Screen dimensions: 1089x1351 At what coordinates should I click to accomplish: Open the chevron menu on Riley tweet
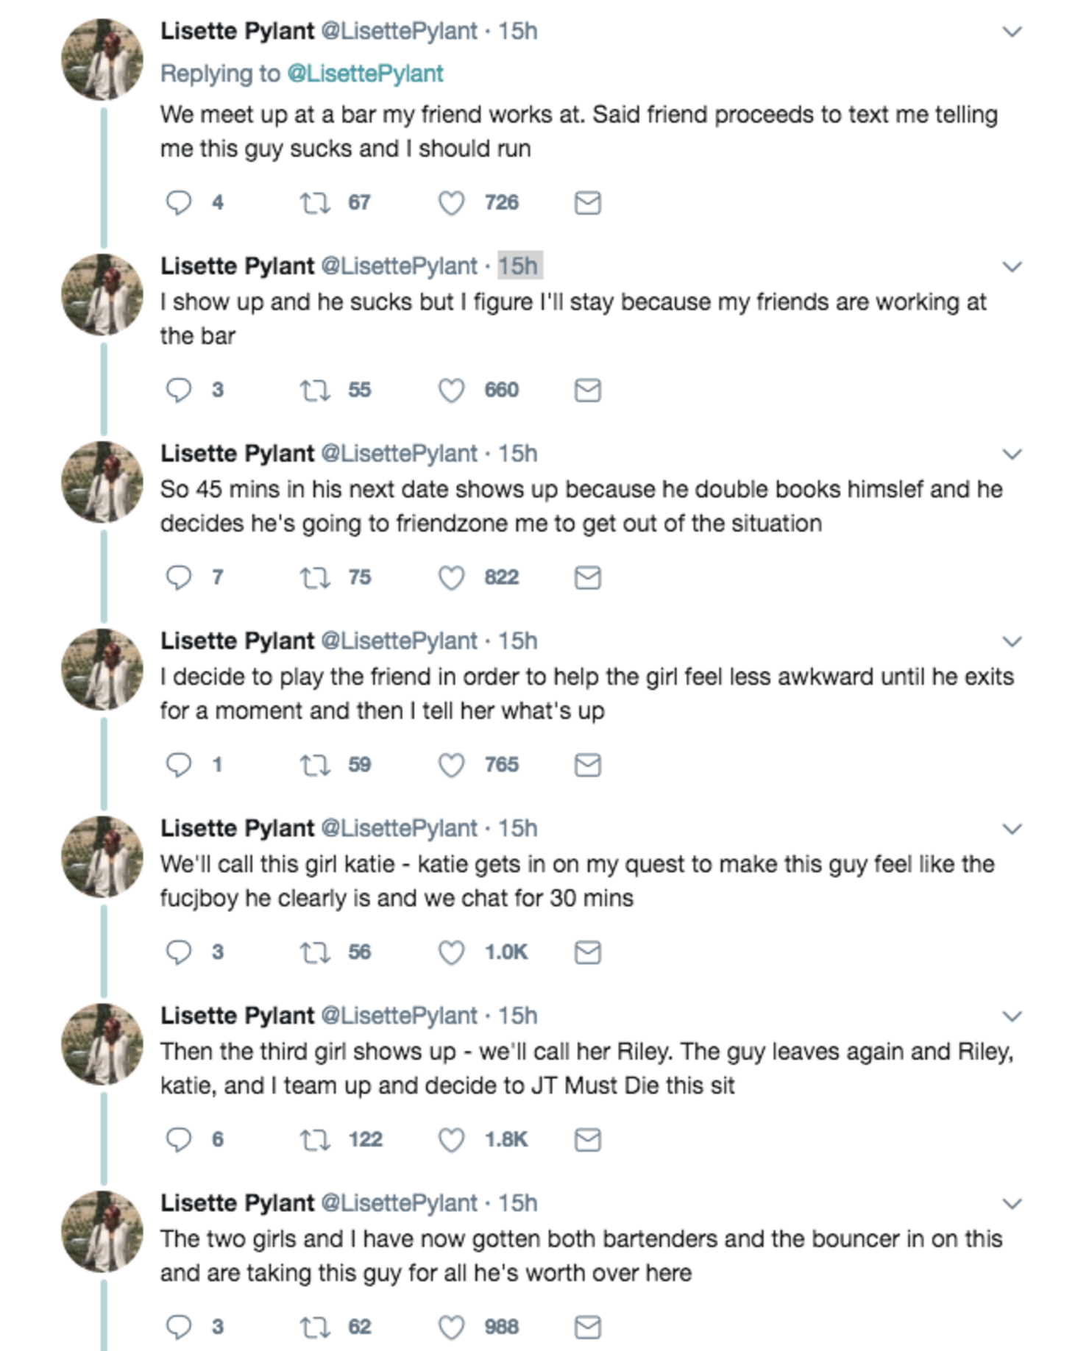pos(1012,1016)
